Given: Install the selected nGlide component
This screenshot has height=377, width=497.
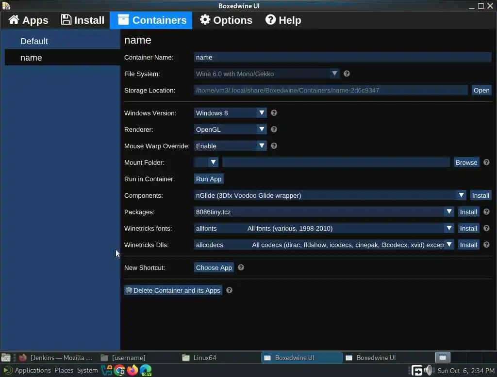Looking at the screenshot, I should tap(480, 195).
